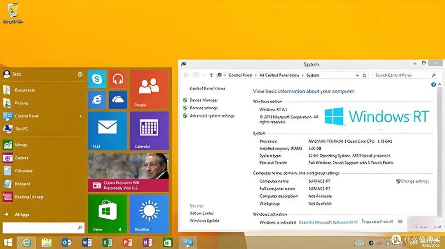Click the scroll up arrow in System window
Screen dimensions: 445x249
tap(440, 84)
